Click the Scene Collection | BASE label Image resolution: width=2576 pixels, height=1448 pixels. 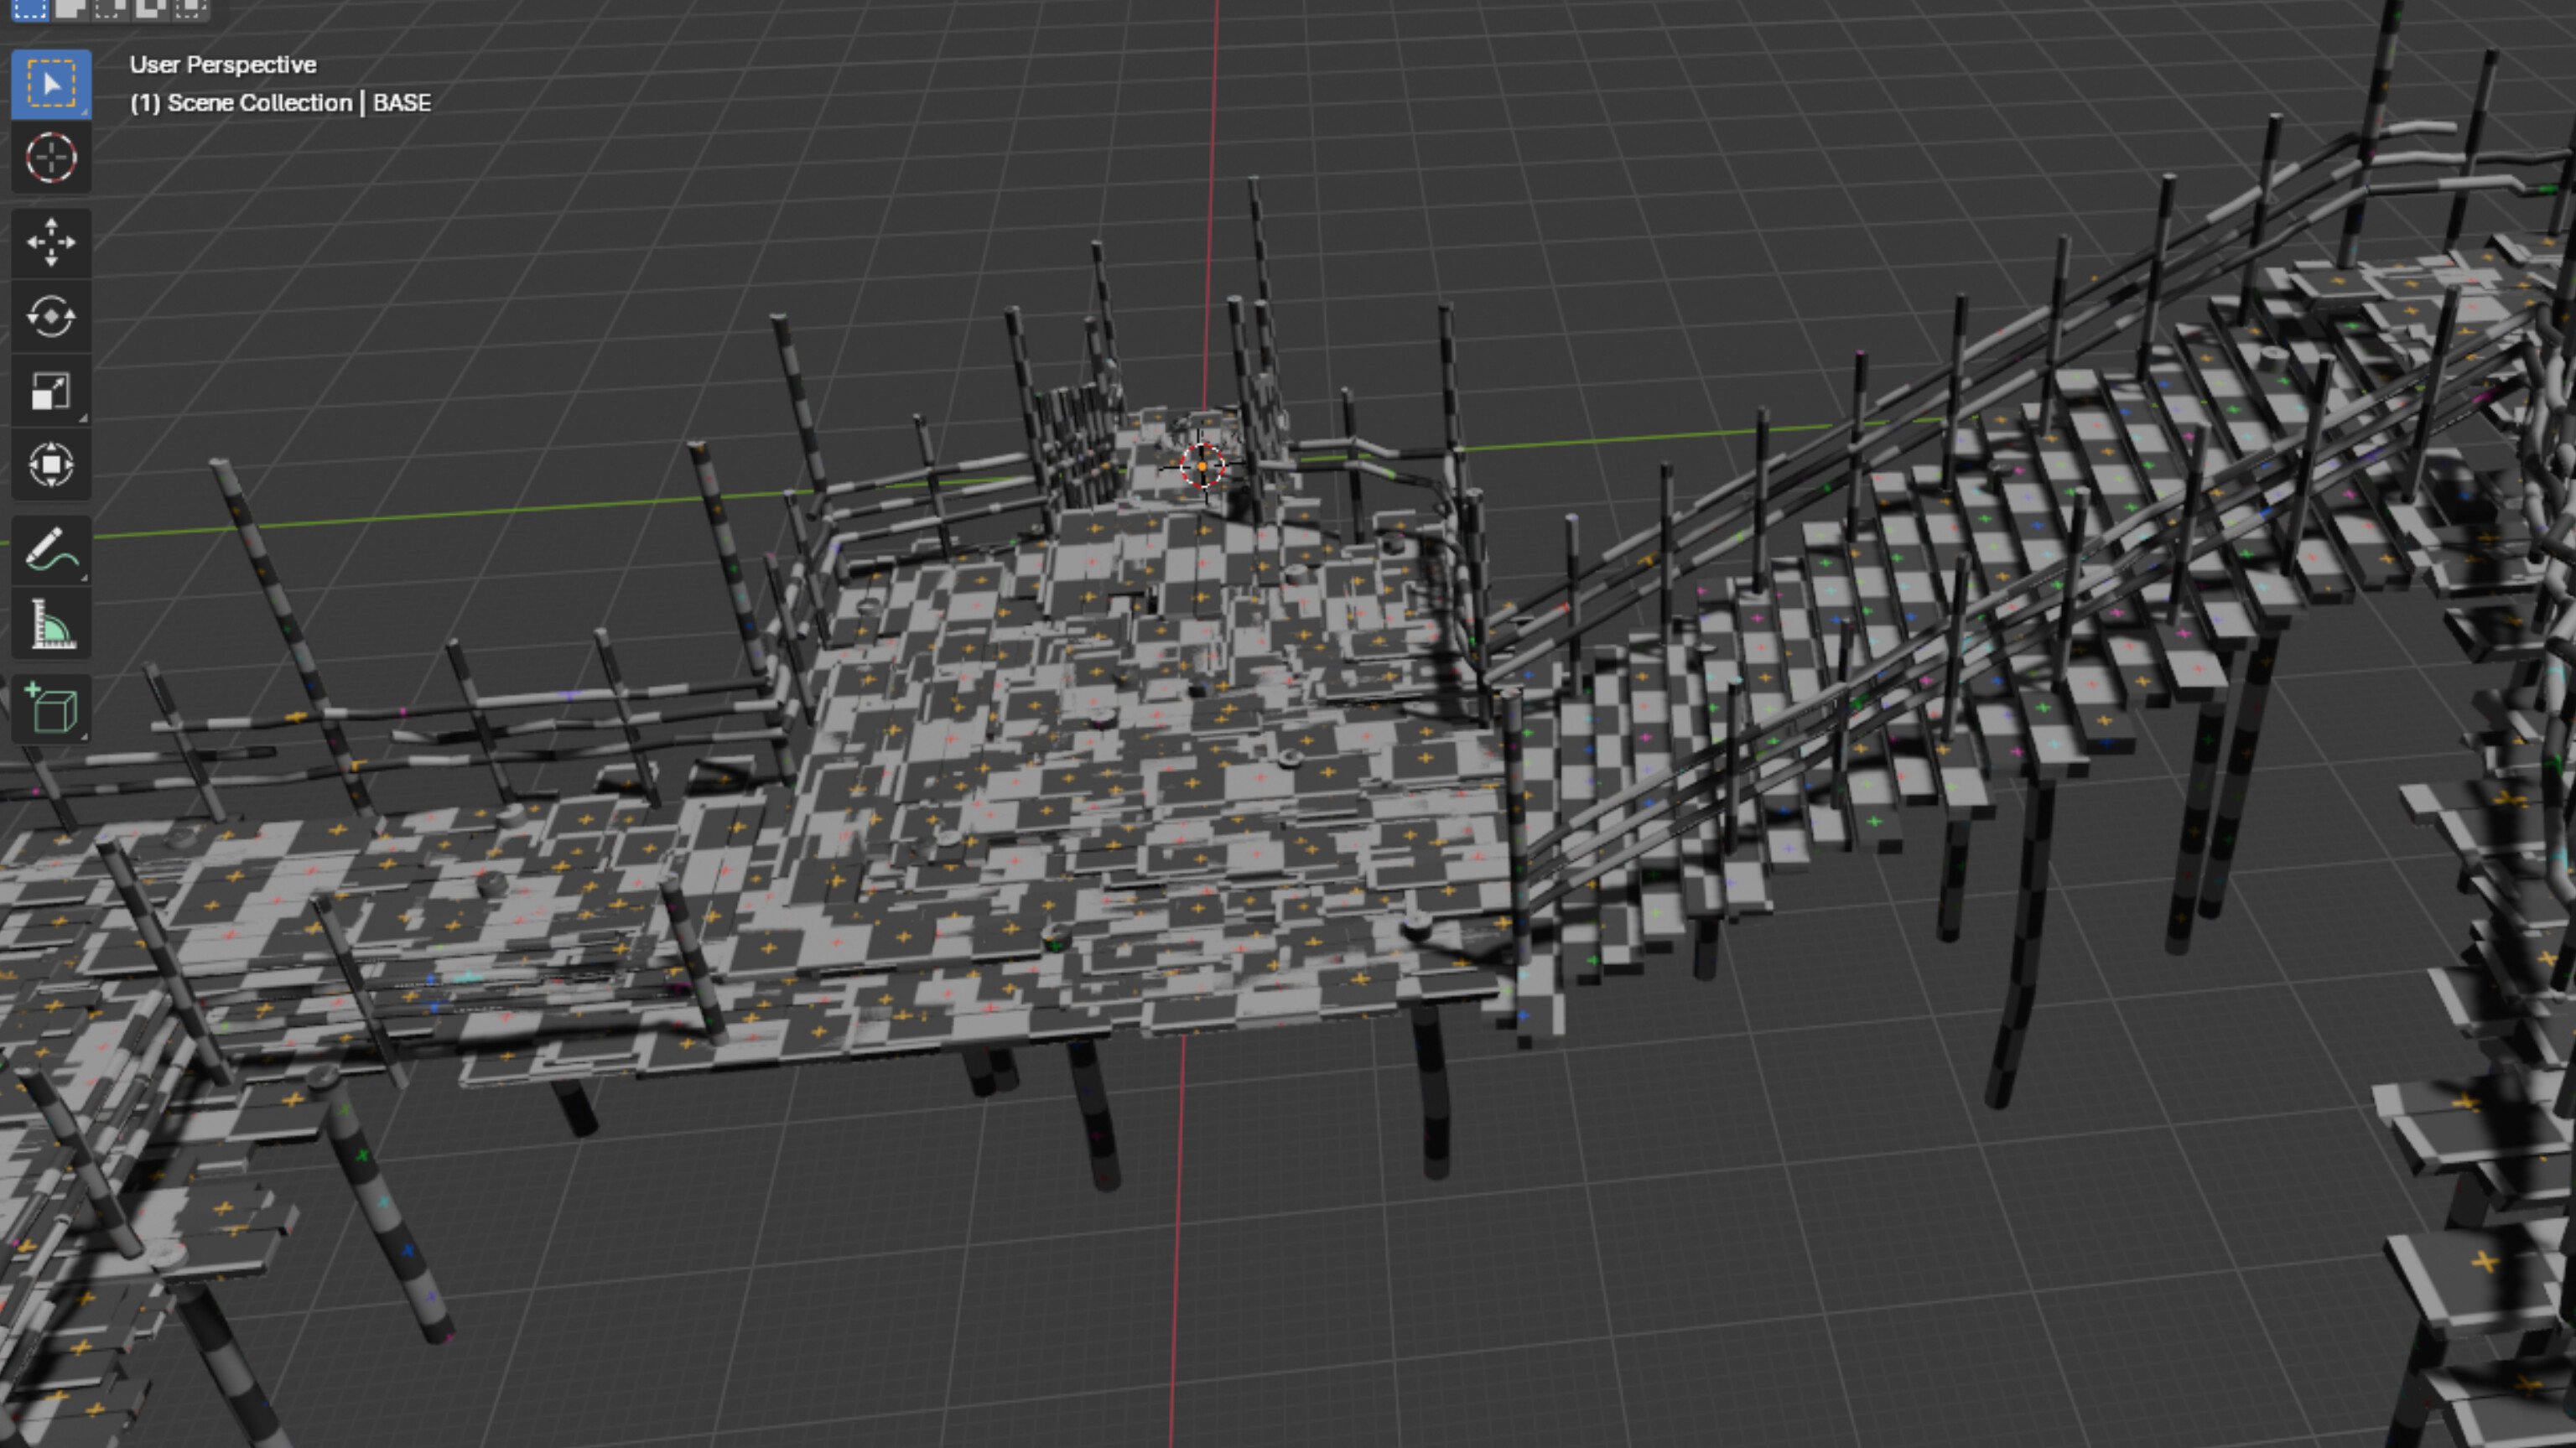pyautogui.click(x=280, y=103)
